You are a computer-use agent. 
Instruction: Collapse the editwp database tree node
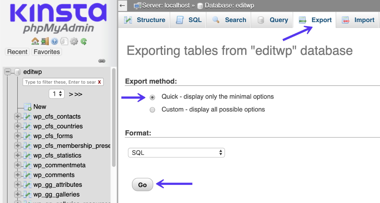coord(8,72)
